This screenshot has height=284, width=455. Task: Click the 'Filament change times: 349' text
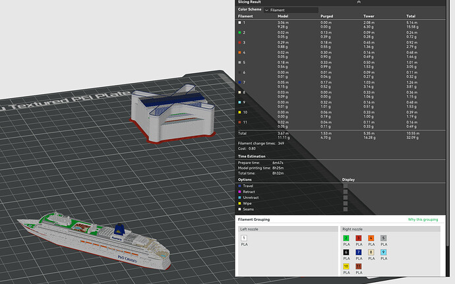(x=261, y=143)
